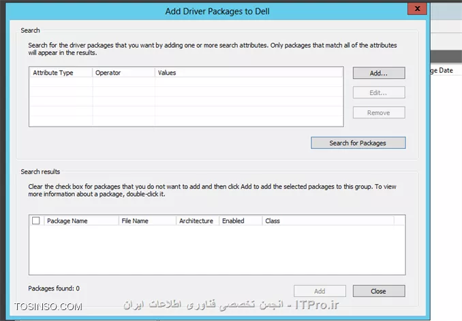Sort by Package Name column header

point(81,221)
